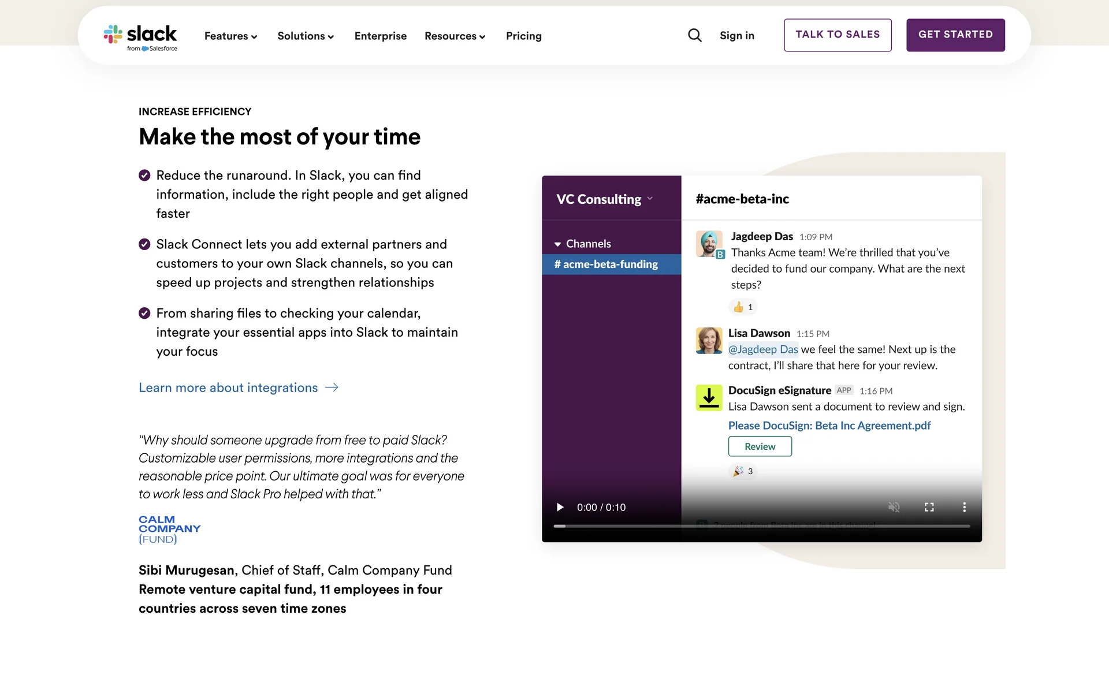
Task: Click the video progress bar
Action: pos(761,526)
